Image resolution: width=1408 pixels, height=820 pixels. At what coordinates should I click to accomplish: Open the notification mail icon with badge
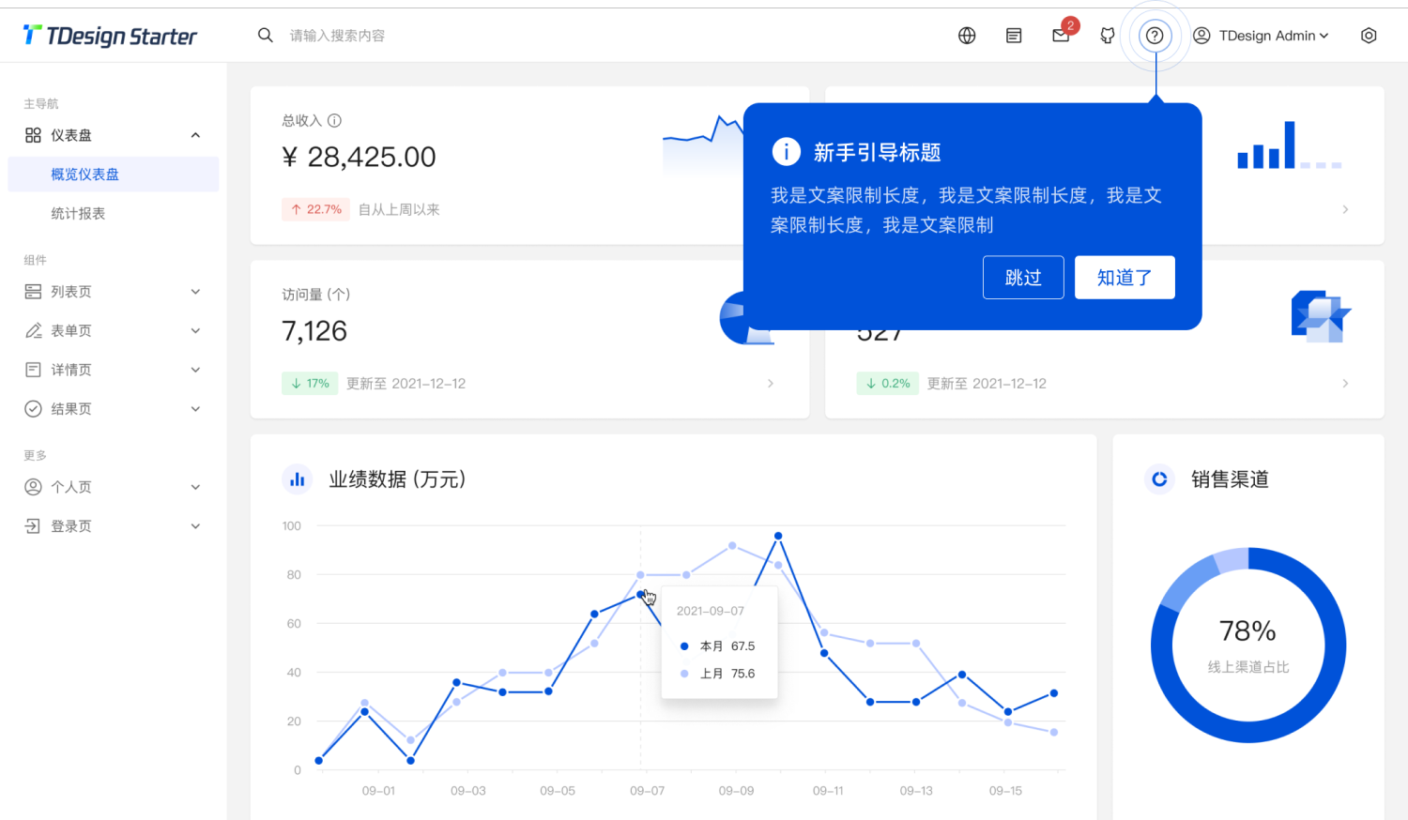coord(1060,35)
